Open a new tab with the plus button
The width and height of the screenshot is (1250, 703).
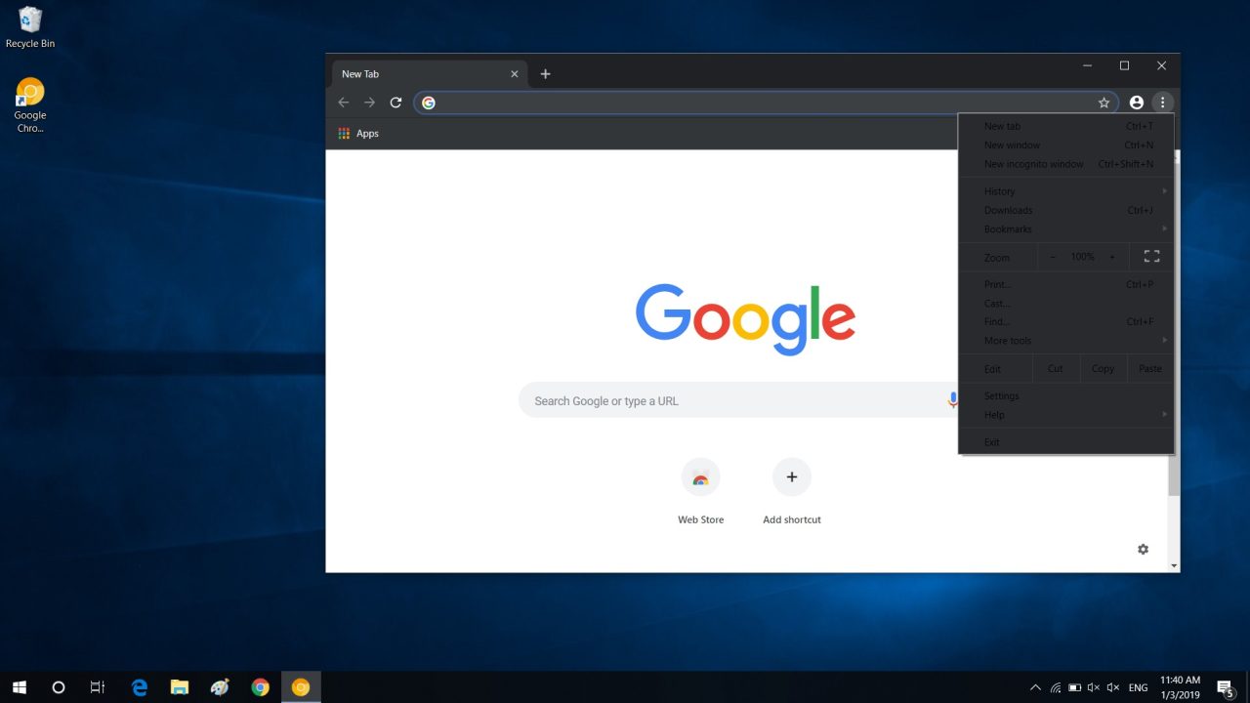point(545,73)
